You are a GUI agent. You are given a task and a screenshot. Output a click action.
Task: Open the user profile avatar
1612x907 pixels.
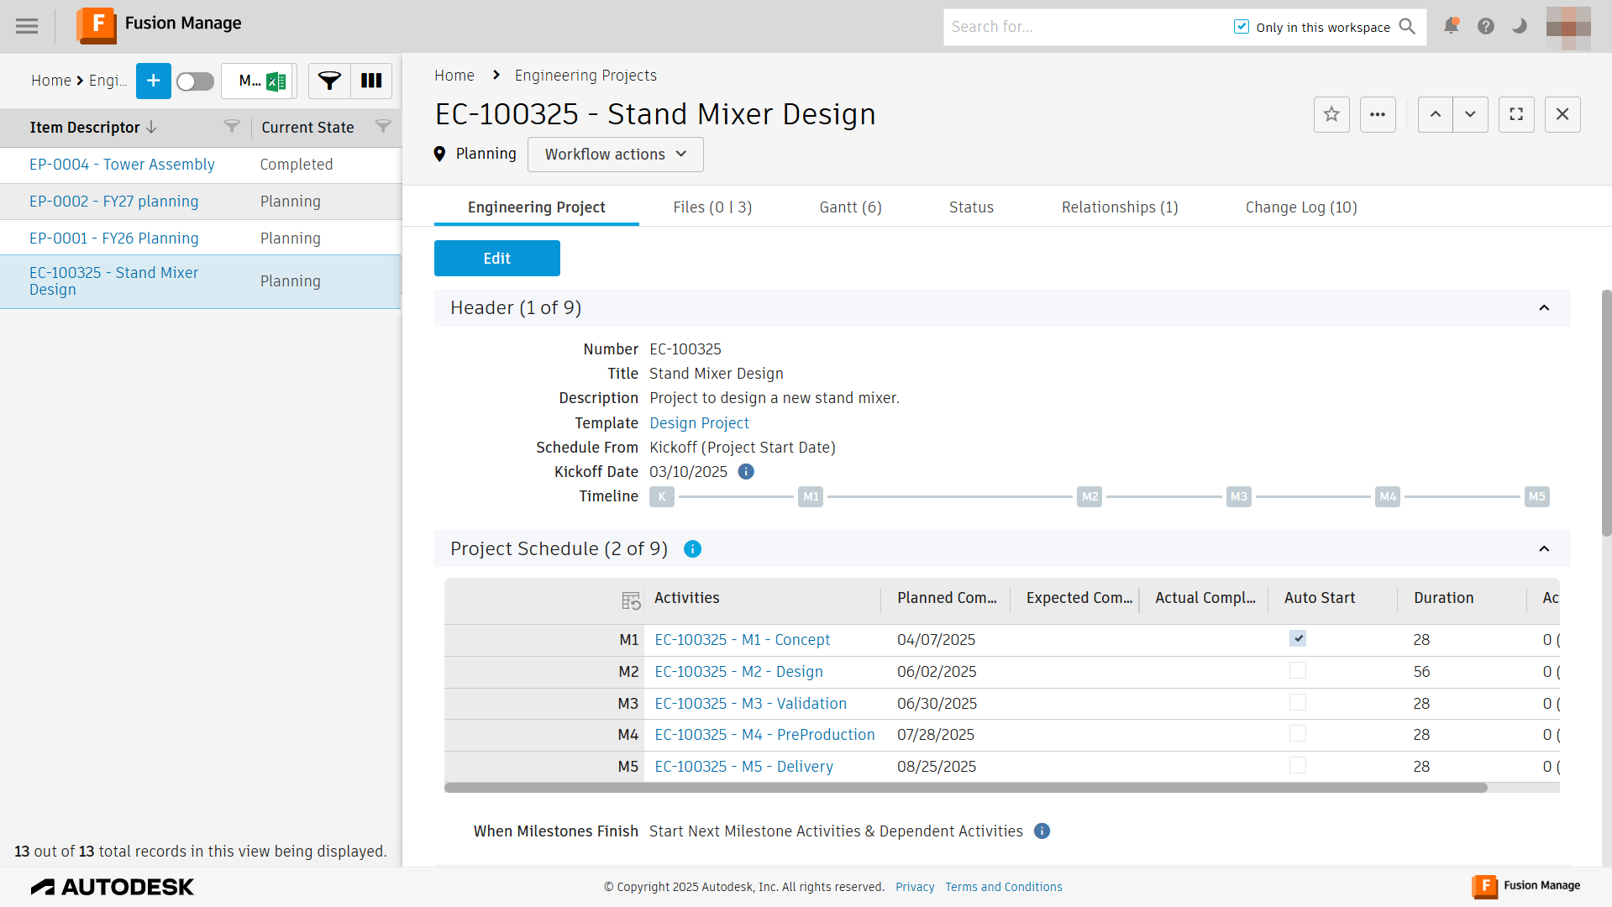pyautogui.click(x=1568, y=28)
